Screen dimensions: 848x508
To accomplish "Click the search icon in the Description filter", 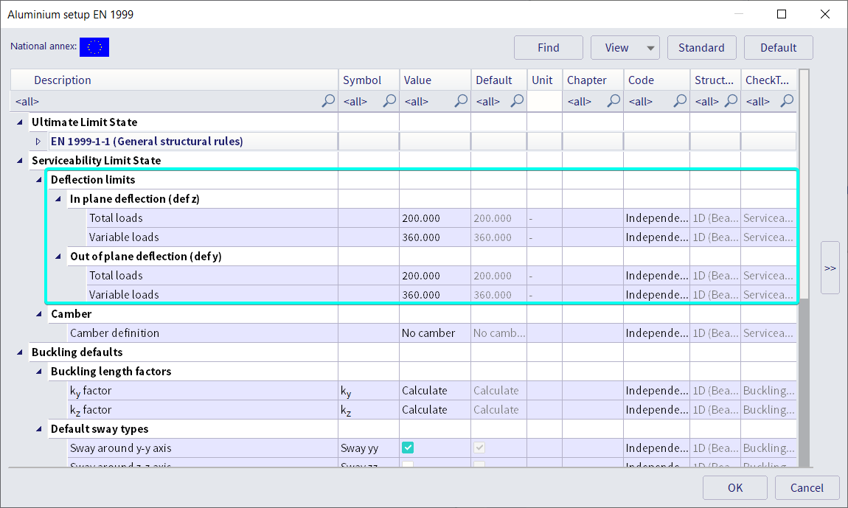I will (327, 101).
